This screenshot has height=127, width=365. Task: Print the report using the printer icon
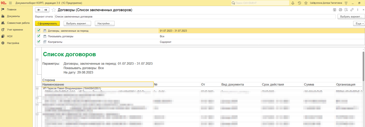(x=340, y=10)
